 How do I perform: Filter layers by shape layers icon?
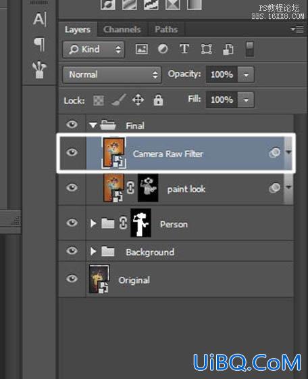point(207,49)
